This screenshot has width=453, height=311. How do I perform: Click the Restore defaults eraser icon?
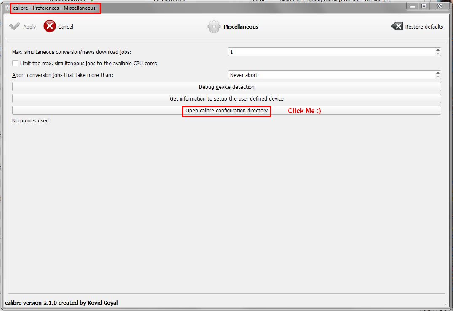(x=397, y=26)
